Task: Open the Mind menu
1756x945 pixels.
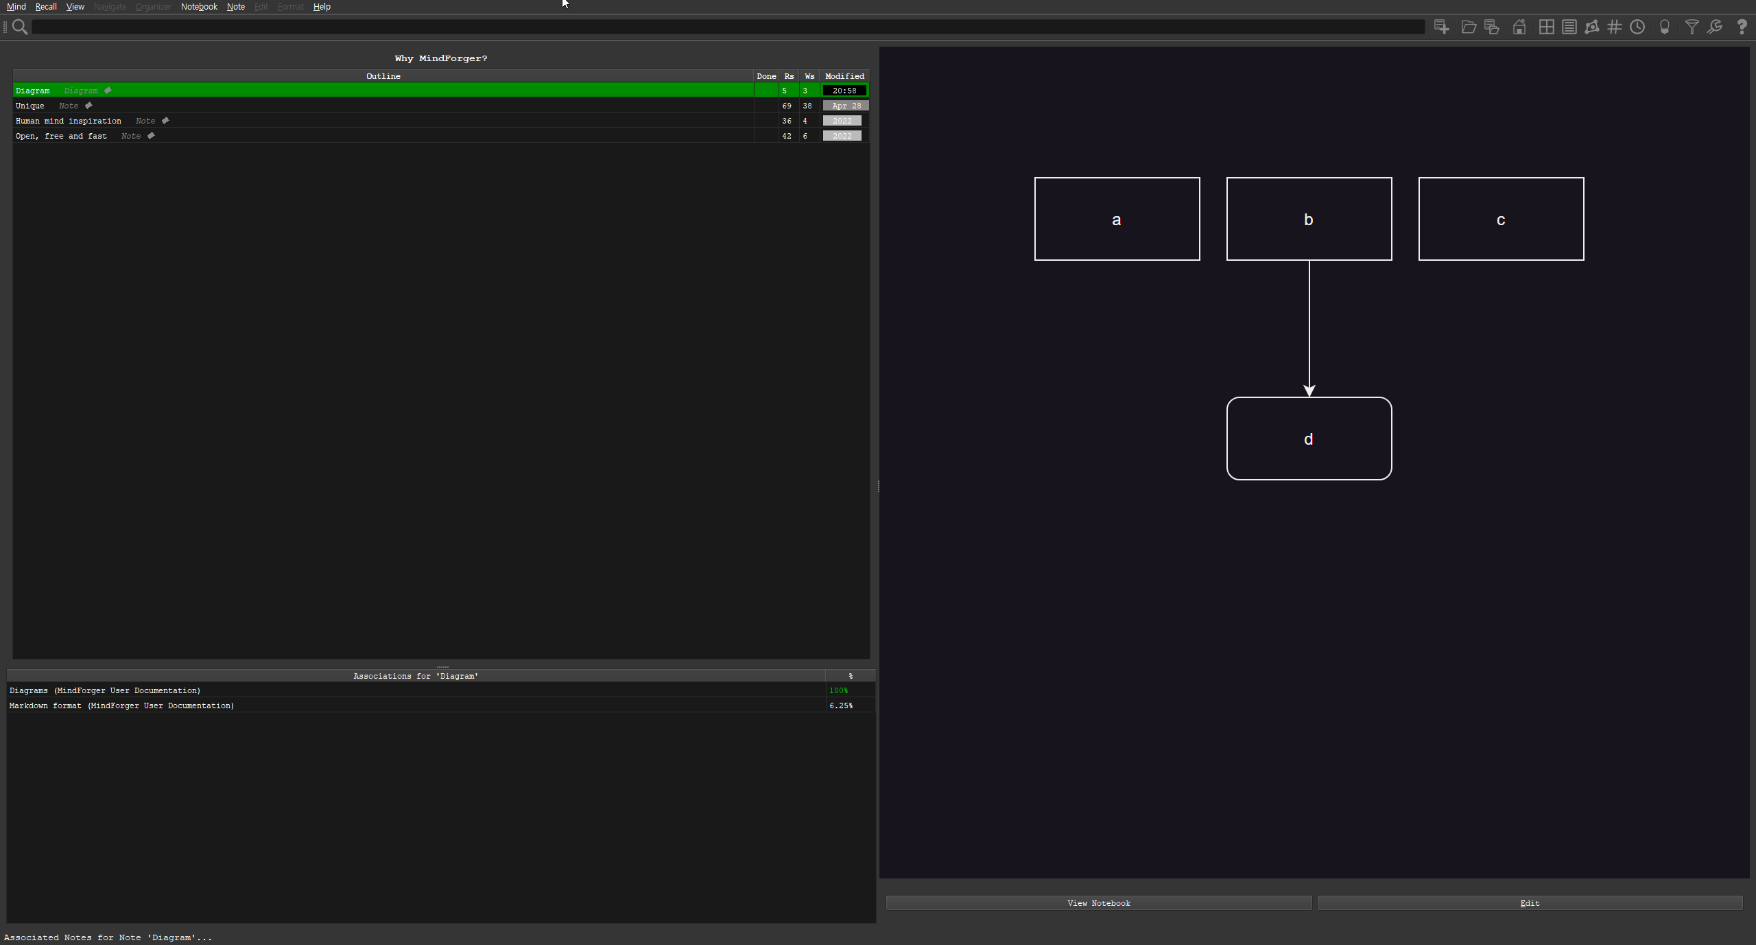Action: [x=16, y=6]
